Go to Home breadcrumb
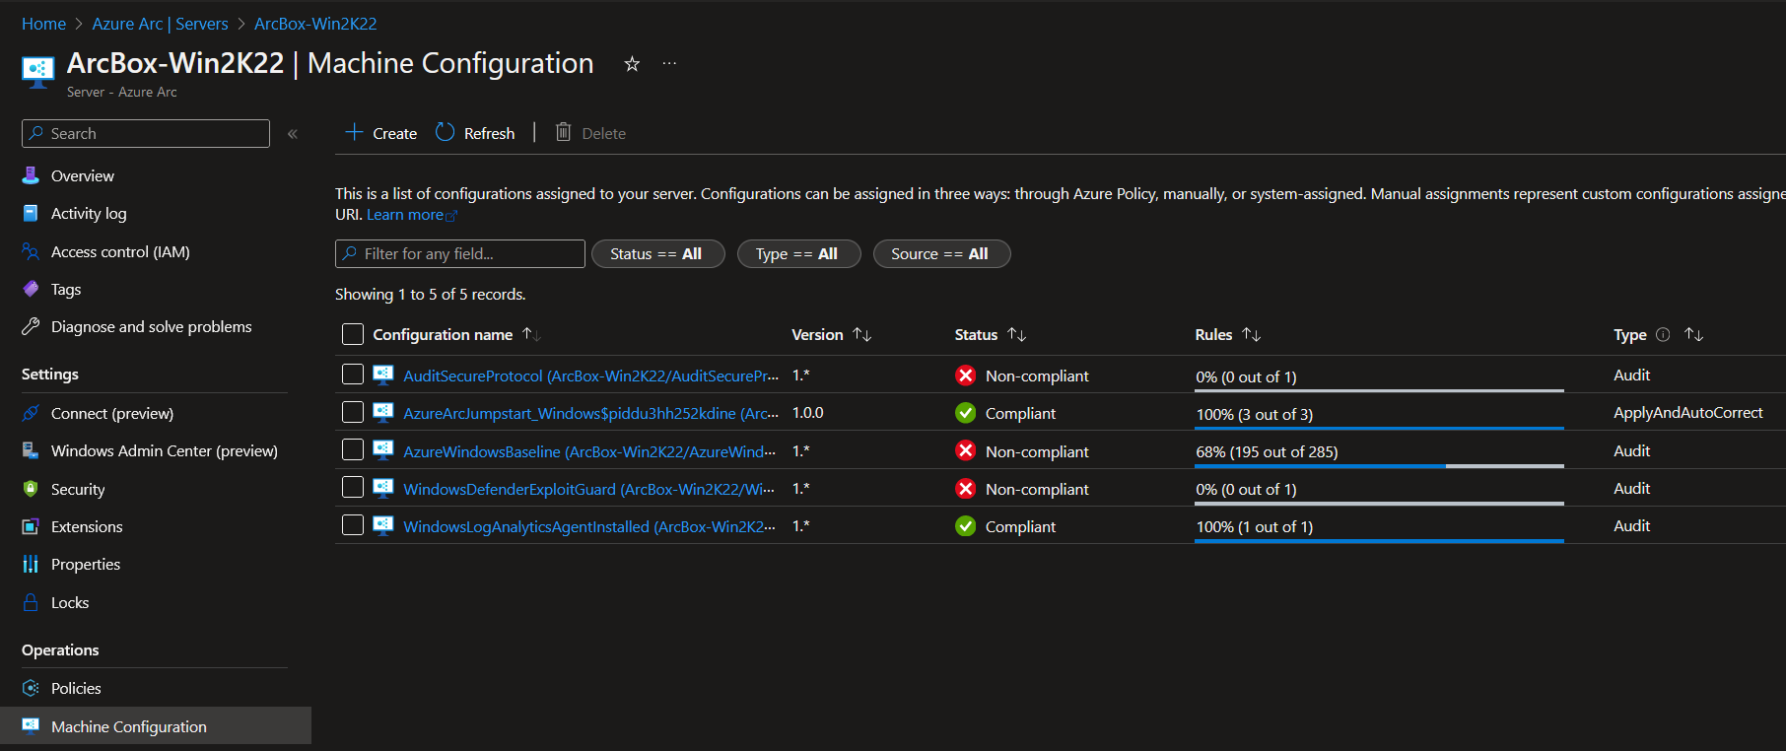The image size is (1786, 751). tap(43, 24)
